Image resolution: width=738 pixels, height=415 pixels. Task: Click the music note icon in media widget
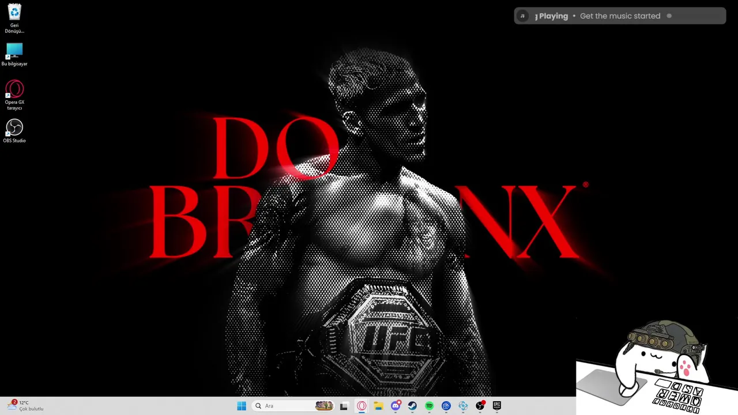(522, 16)
